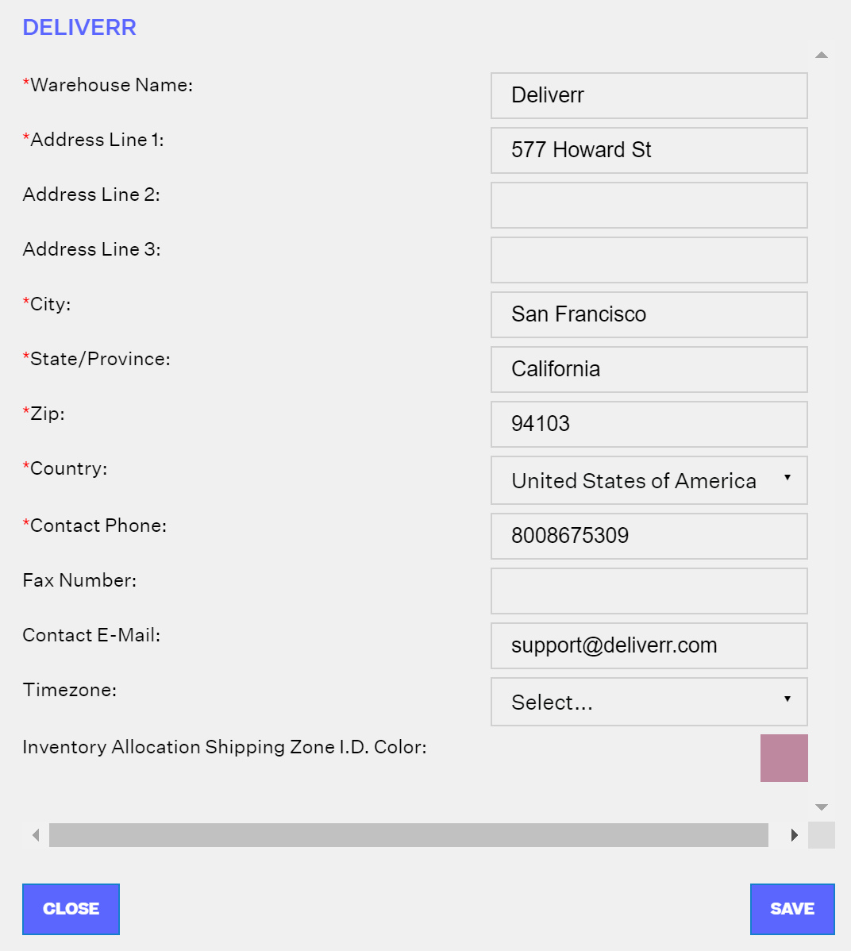851x951 pixels.
Task: Close the Deliverr dialog
Action: click(x=71, y=909)
